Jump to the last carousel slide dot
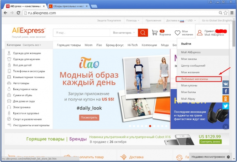This screenshot has width=237, height=162. [x=166, y=126]
